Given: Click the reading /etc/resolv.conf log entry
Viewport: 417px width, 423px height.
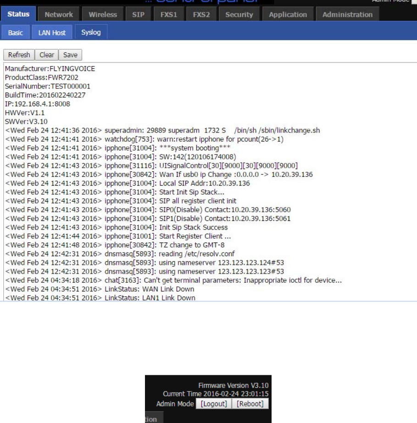Looking at the screenshot, I should (120, 253).
